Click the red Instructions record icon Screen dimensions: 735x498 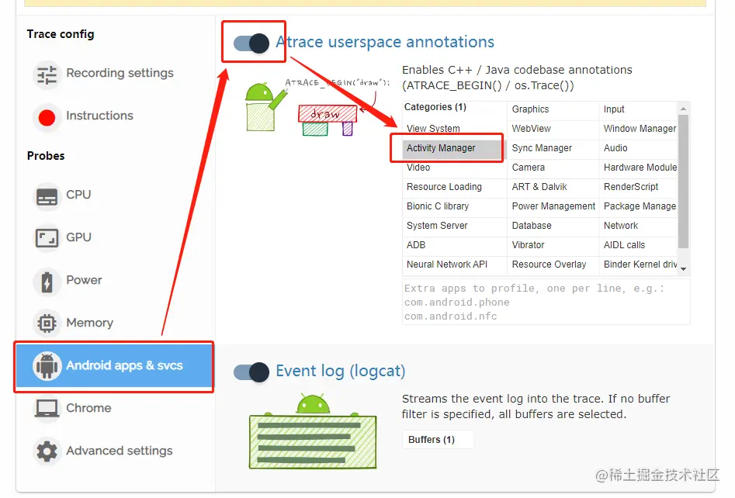pyautogui.click(x=47, y=117)
